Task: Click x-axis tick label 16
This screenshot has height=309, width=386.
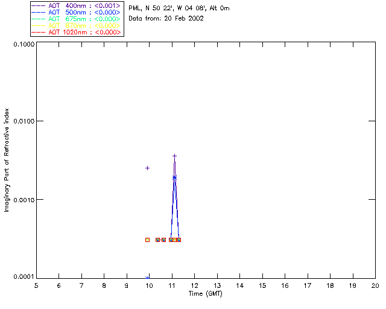Action: (285, 285)
